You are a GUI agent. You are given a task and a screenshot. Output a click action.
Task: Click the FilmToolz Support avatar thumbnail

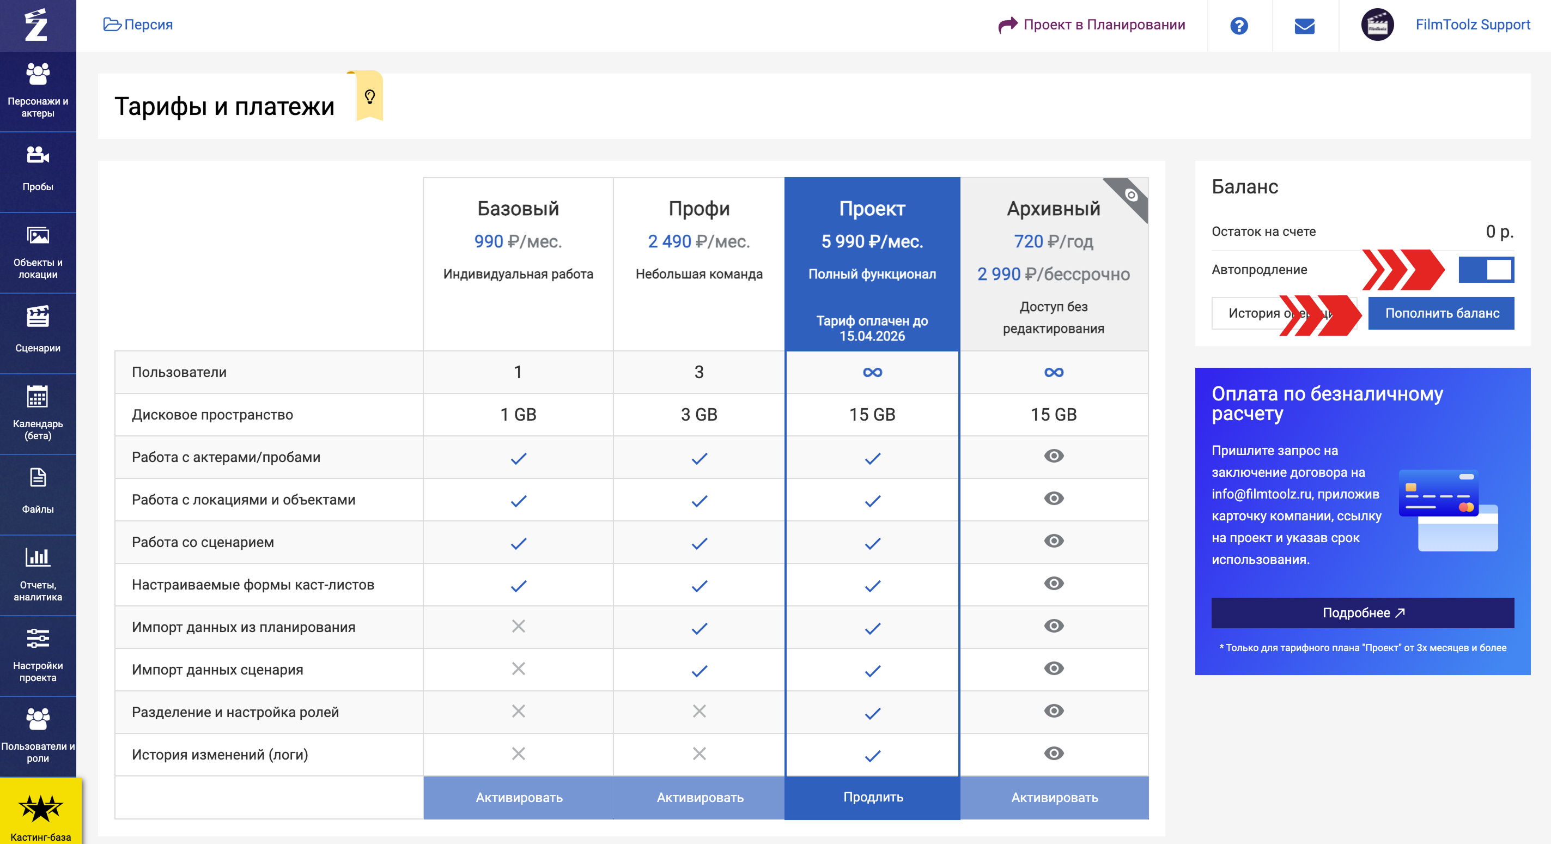pyautogui.click(x=1377, y=25)
